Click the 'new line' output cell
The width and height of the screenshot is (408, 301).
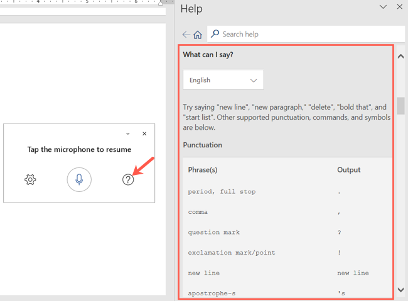(353, 273)
